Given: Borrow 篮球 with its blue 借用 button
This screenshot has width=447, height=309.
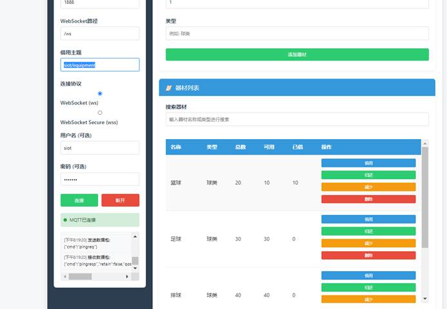Looking at the screenshot, I should [x=368, y=164].
